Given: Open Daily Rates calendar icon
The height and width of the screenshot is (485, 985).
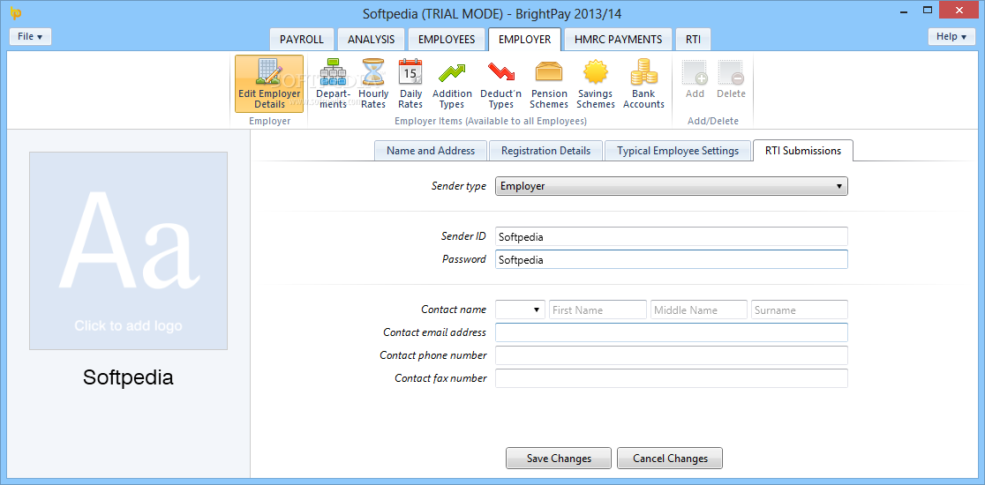Looking at the screenshot, I should [410, 71].
